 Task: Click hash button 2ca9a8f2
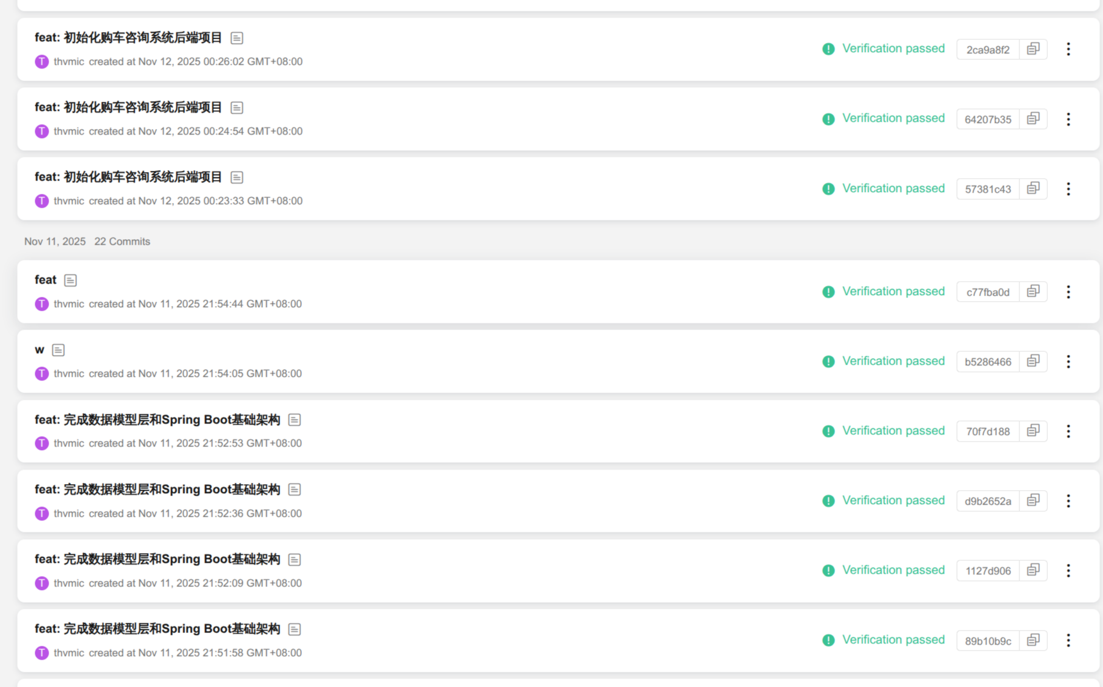988,50
